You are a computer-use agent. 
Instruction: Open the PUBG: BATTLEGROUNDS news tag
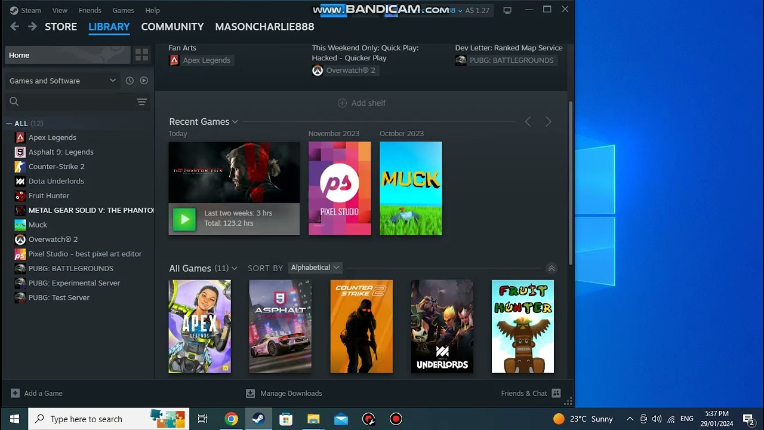click(505, 60)
